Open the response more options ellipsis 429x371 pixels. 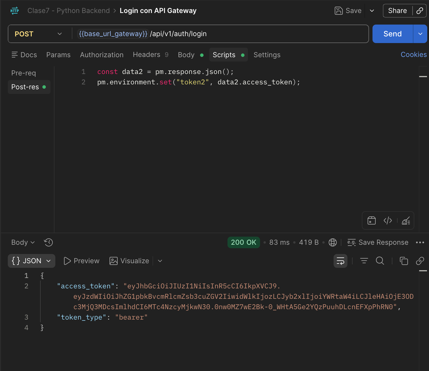pos(420,242)
